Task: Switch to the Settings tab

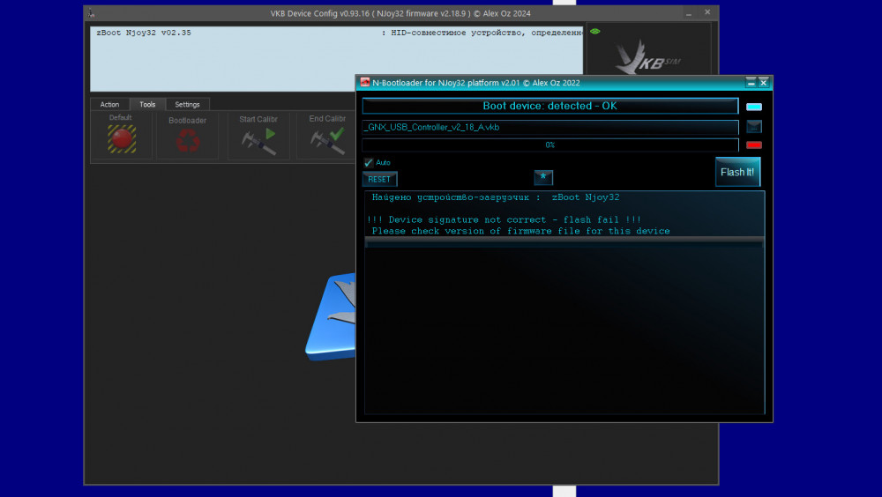Action: (187, 104)
